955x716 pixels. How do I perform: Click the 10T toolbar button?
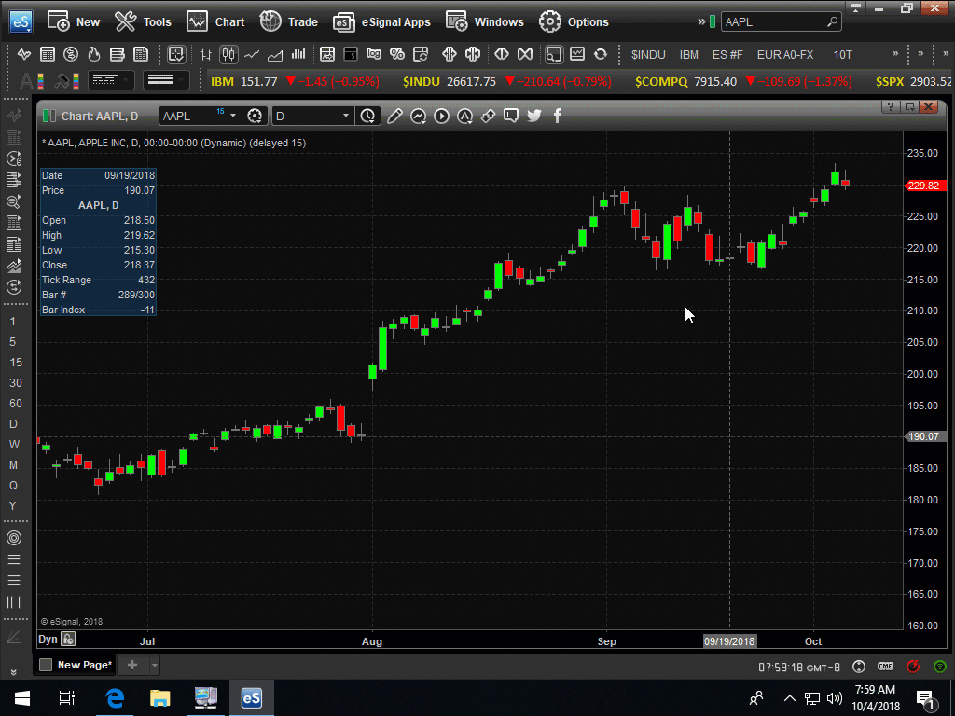(842, 55)
